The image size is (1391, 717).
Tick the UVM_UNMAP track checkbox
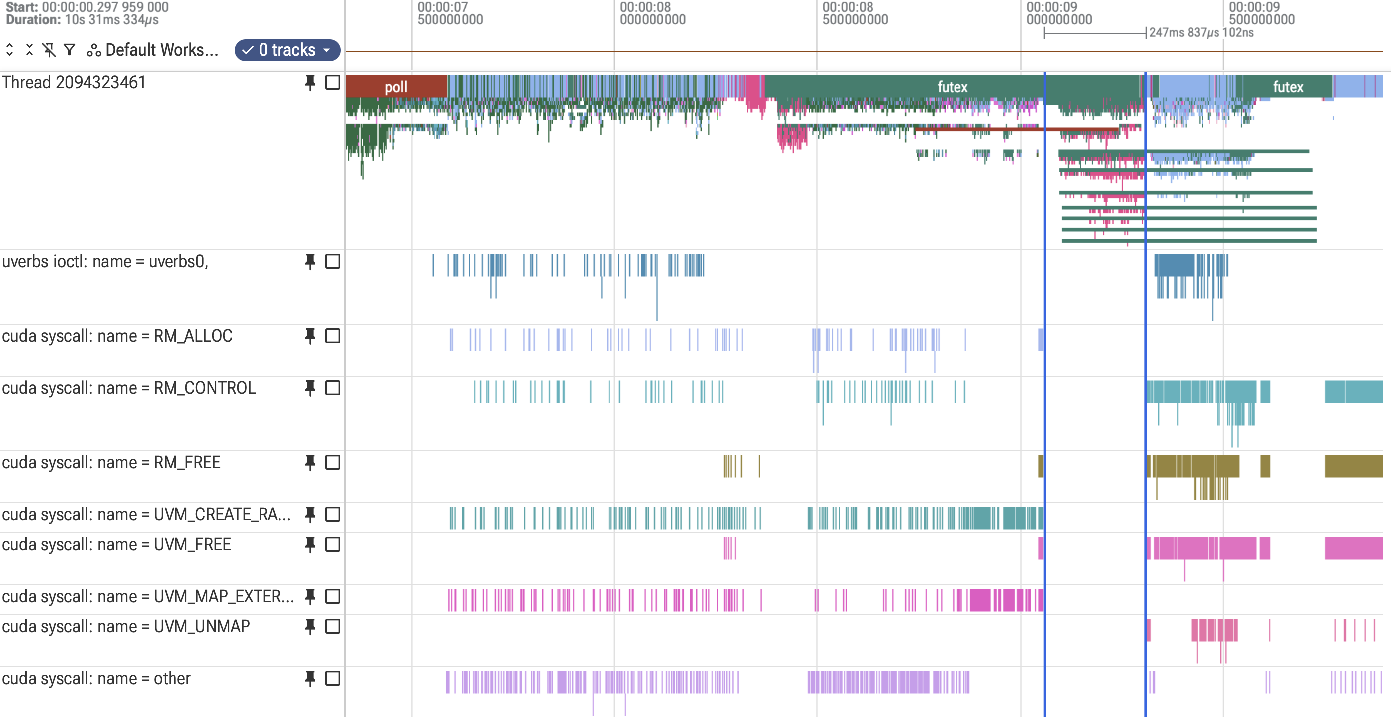point(333,626)
